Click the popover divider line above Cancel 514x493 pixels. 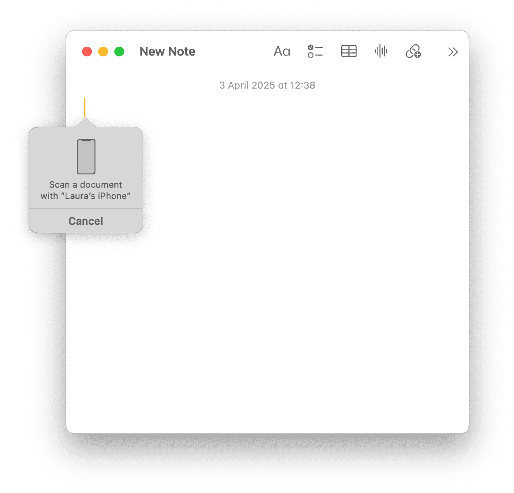click(x=86, y=208)
